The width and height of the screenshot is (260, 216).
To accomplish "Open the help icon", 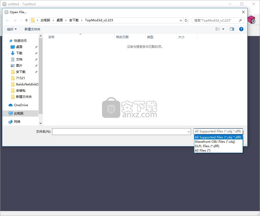I will point(241,29).
